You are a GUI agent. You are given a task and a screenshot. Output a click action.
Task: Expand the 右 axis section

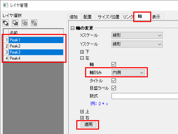(x=82, y=118)
